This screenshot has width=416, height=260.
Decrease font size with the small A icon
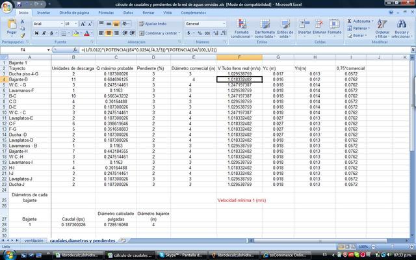point(90,24)
